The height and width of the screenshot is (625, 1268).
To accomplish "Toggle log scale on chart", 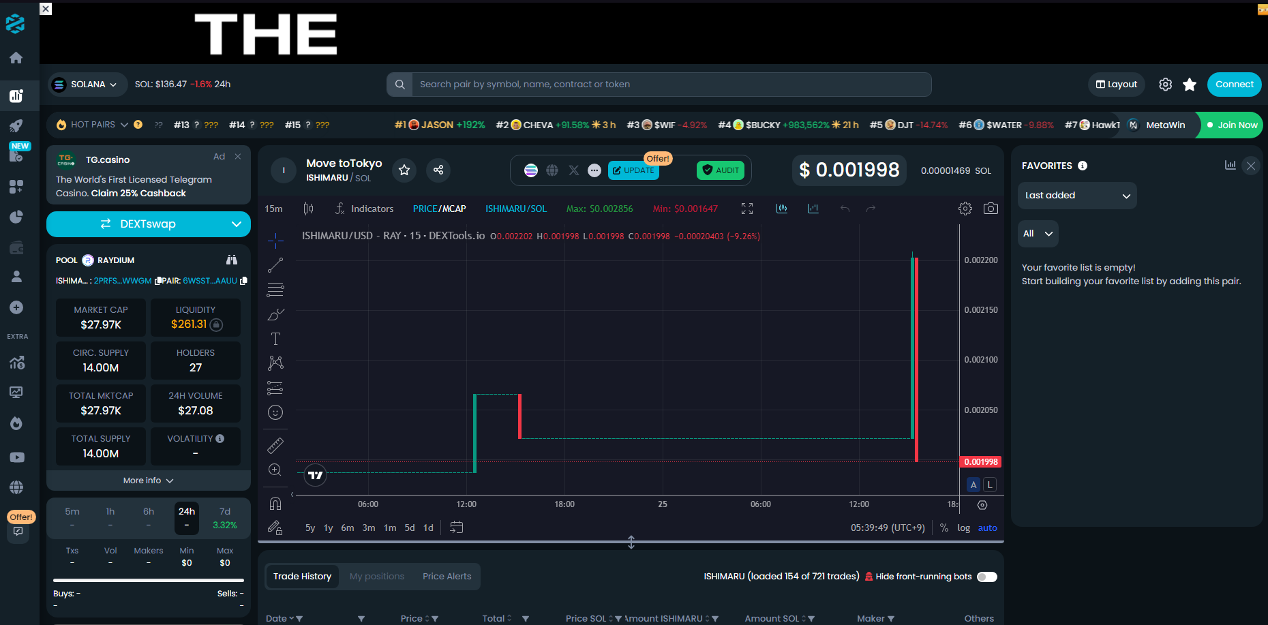I will 963,528.
